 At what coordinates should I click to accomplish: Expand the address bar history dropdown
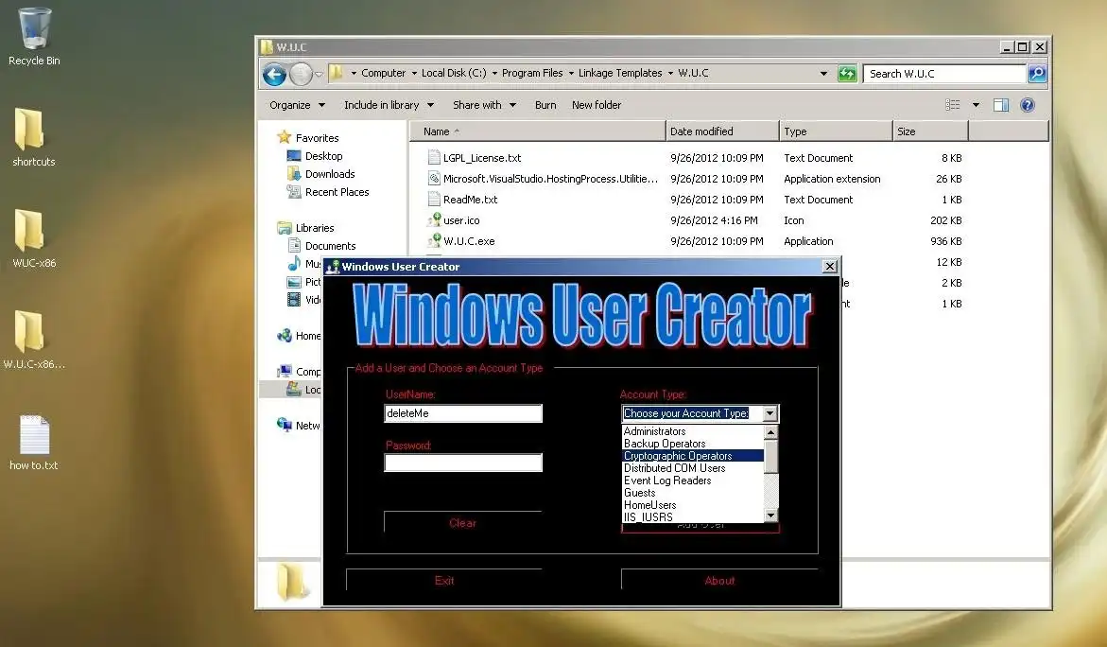(823, 74)
